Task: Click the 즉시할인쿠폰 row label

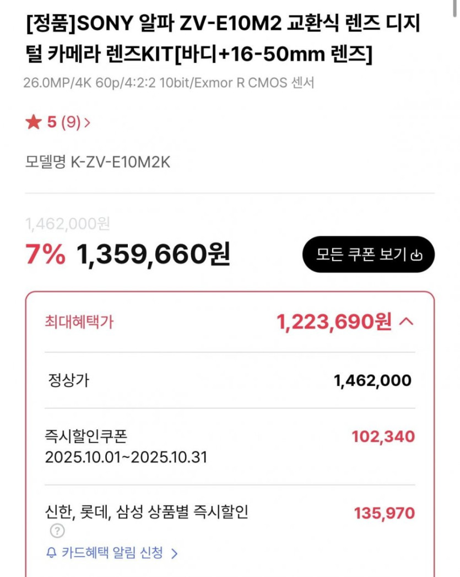Action: pos(85,437)
